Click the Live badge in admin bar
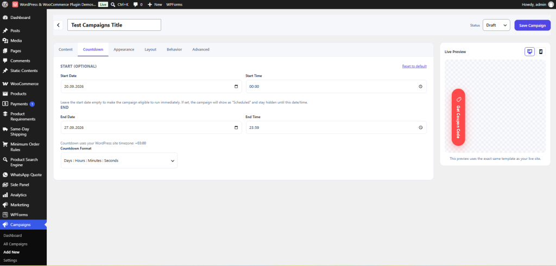 (x=103, y=4)
